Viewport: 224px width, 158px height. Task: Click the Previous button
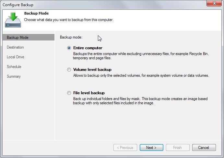(x=125, y=148)
